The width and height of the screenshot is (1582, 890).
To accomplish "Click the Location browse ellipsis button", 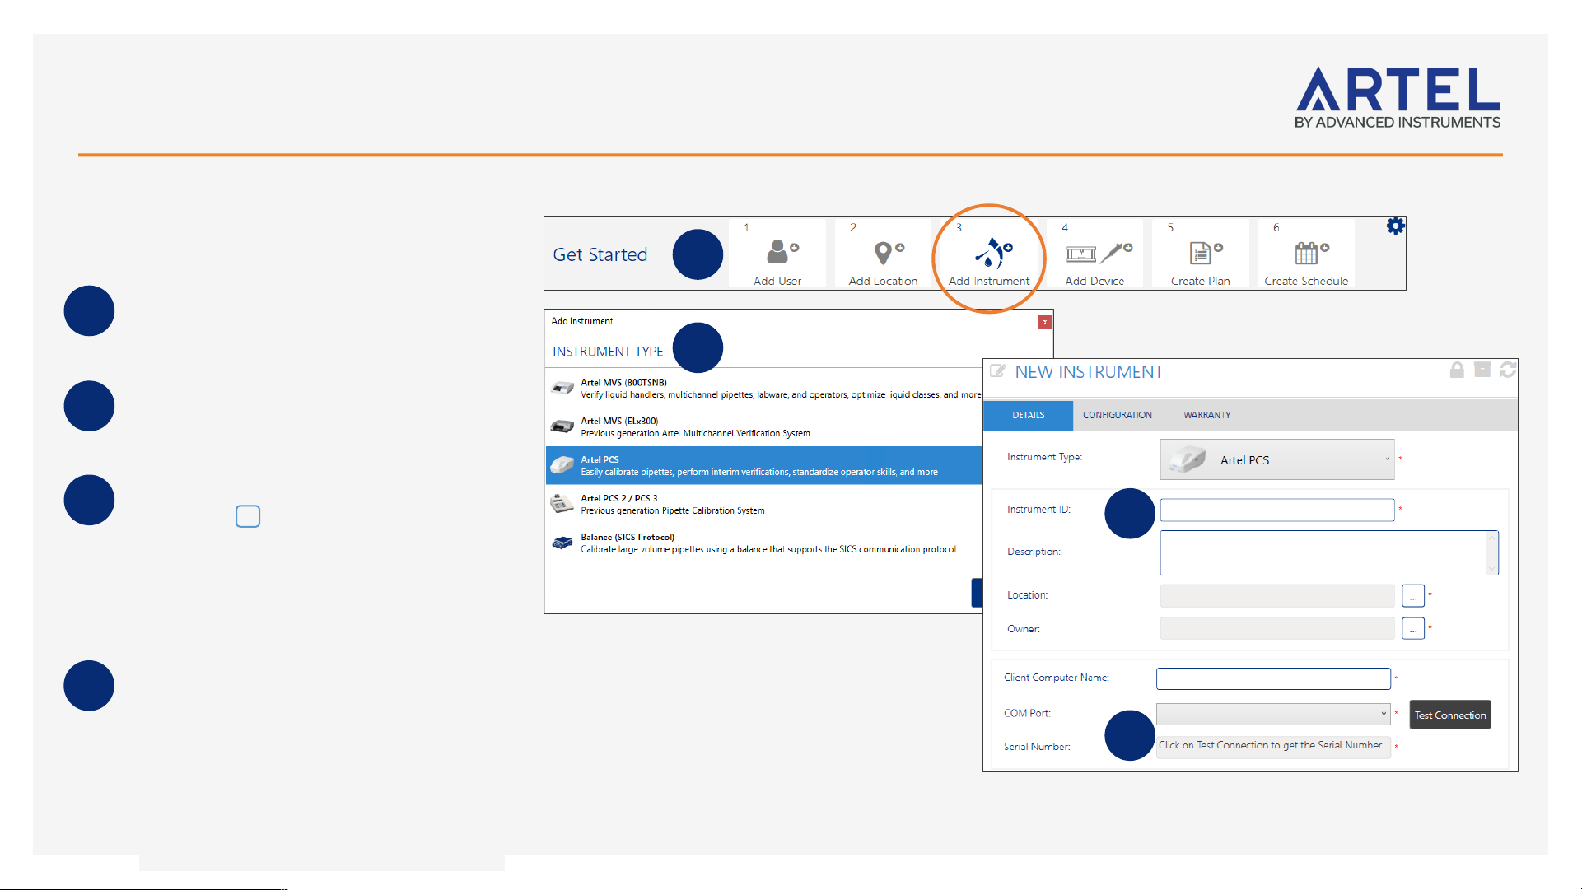I will tap(1413, 595).
